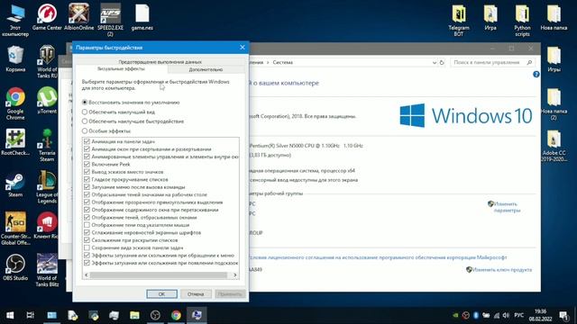Screen dimensions: 577x324
Task: Open Chrome from the taskbar
Action: (x=176, y=315)
